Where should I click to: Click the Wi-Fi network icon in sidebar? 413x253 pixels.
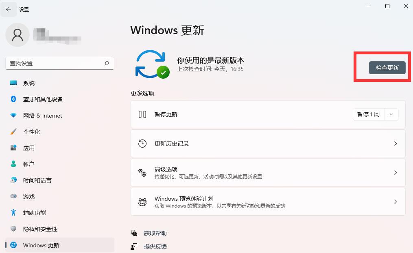point(13,116)
